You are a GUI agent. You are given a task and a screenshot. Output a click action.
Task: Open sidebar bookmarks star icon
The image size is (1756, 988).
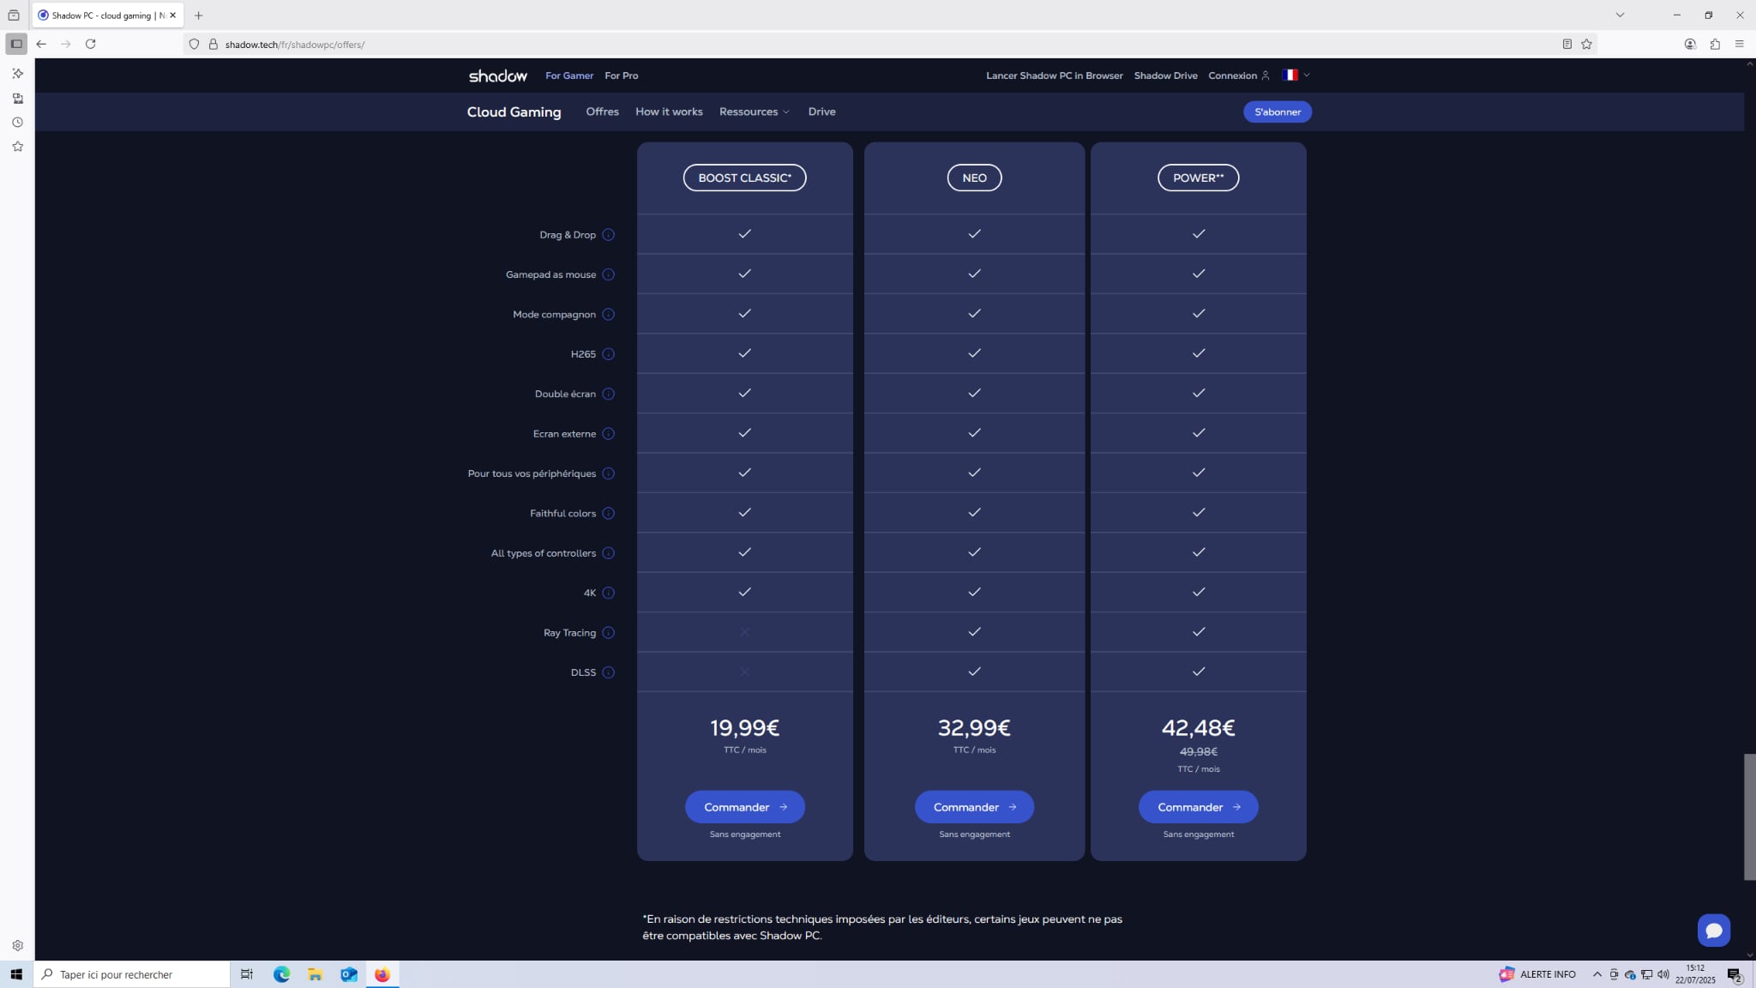click(x=17, y=147)
